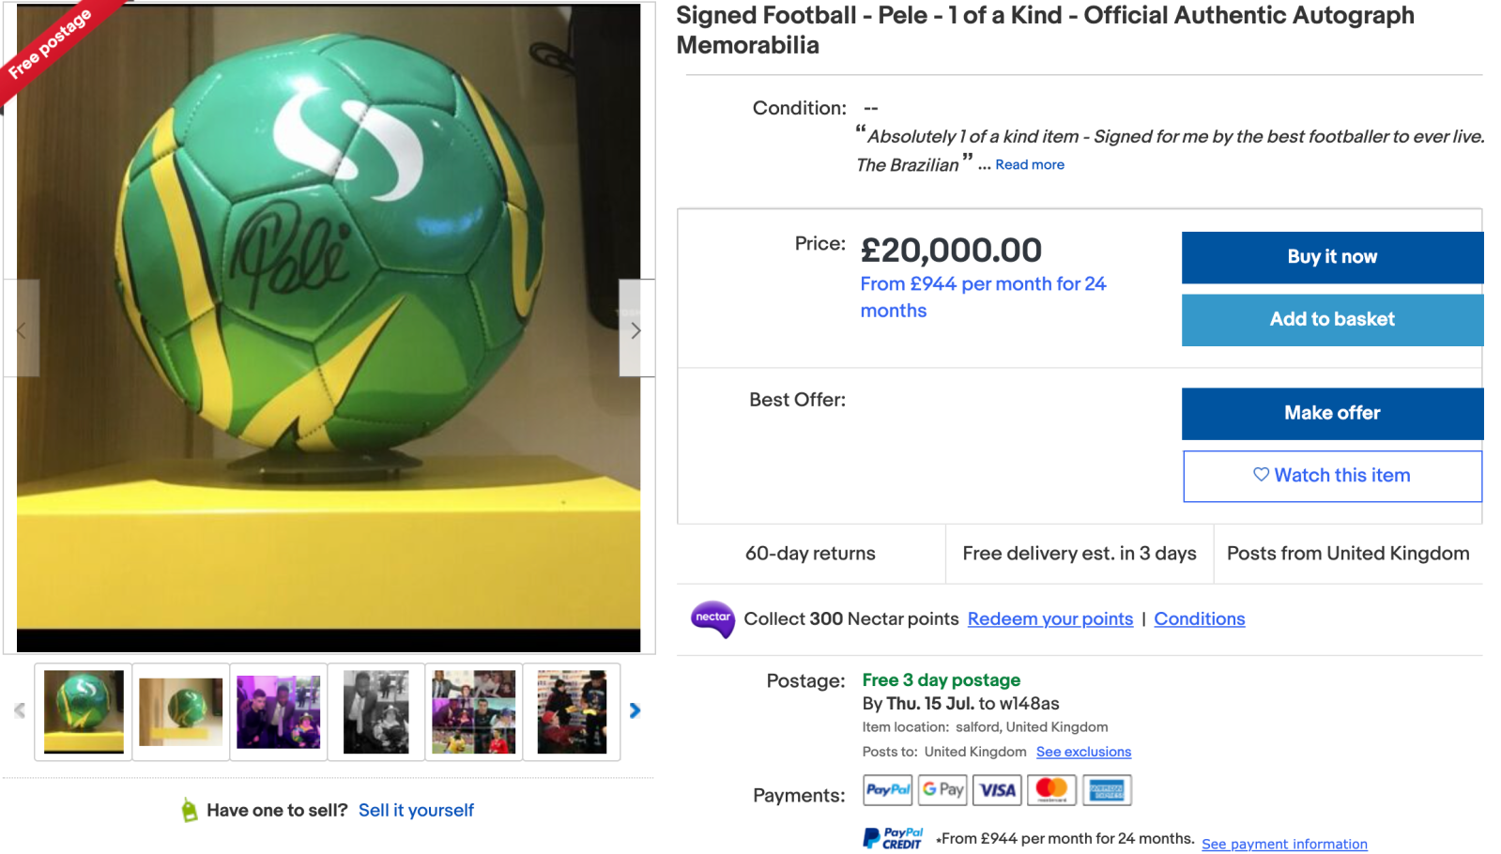The width and height of the screenshot is (1501, 854).
Task: Click the PayPal Credit logo
Action: (x=893, y=838)
